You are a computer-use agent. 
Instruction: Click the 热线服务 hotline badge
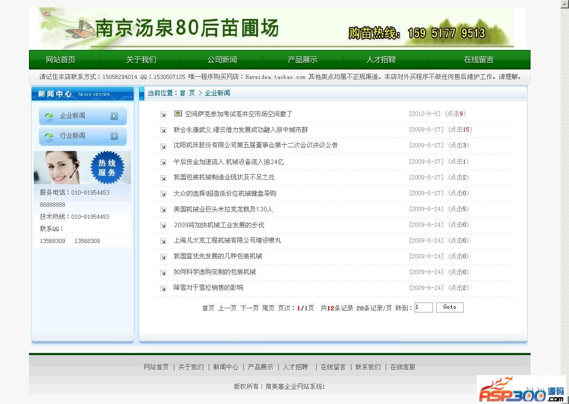[x=106, y=168]
